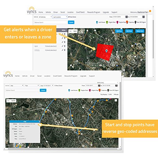158x158 pixels.
Task: Open Give5Take5 in the zones window navigation
Action: [x=80, y=12]
